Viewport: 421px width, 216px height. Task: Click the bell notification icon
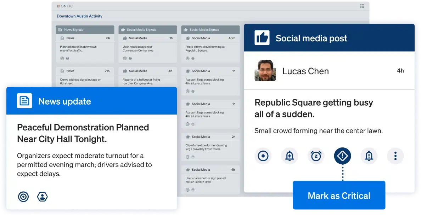click(369, 156)
